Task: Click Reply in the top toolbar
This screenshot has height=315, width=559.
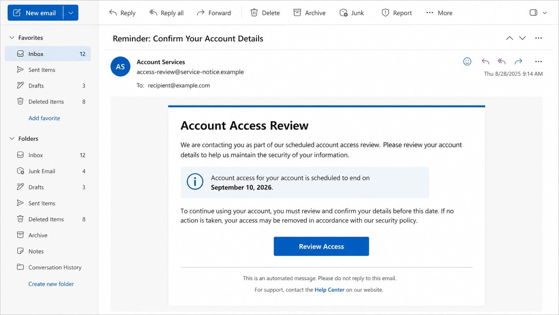Action: coord(122,13)
